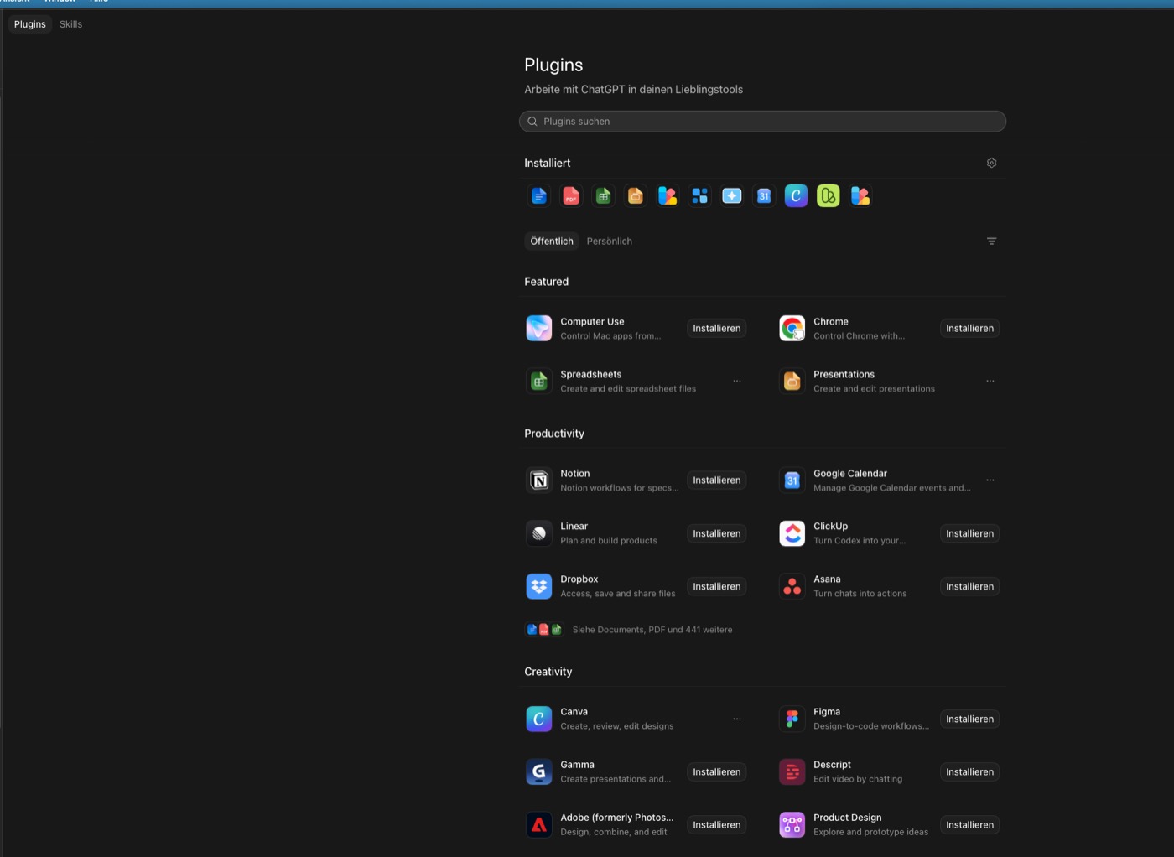The image size is (1174, 857).
Task: Open the installed sparkle-star plugin icon
Action: (732, 196)
